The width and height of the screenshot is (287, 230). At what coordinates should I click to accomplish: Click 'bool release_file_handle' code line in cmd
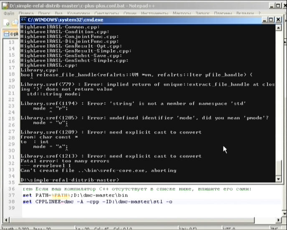136,75
